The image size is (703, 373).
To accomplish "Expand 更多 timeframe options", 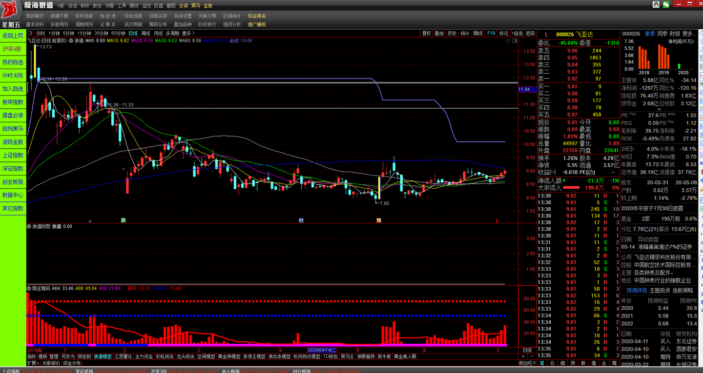I will 188,33.
